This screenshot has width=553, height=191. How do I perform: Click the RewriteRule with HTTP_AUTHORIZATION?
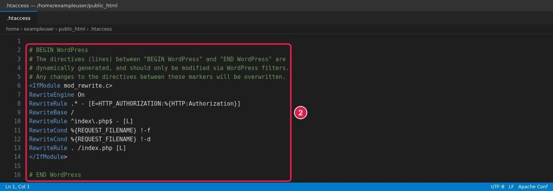(135, 103)
